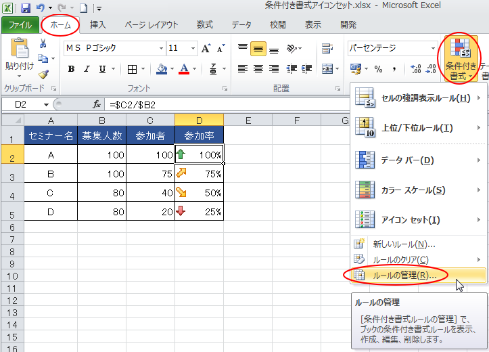Align text left

point(243,68)
